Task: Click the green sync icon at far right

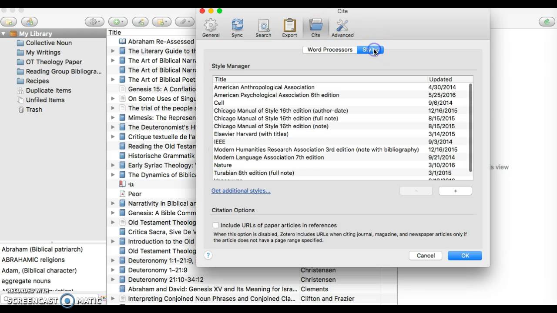Action: pos(547,22)
